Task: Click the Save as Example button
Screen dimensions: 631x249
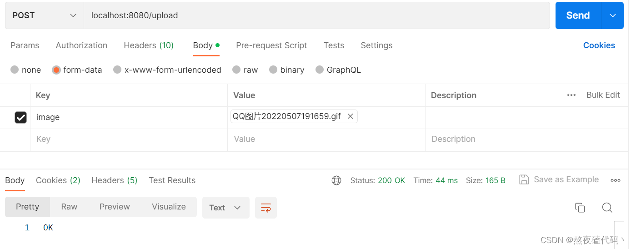Action: [559, 179]
